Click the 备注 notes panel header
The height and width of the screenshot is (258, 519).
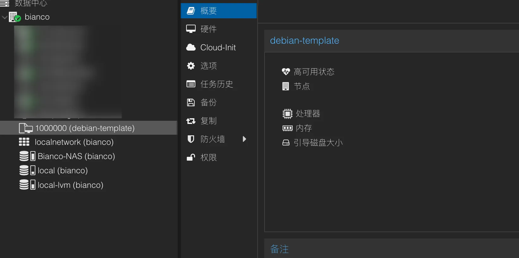[x=279, y=249]
